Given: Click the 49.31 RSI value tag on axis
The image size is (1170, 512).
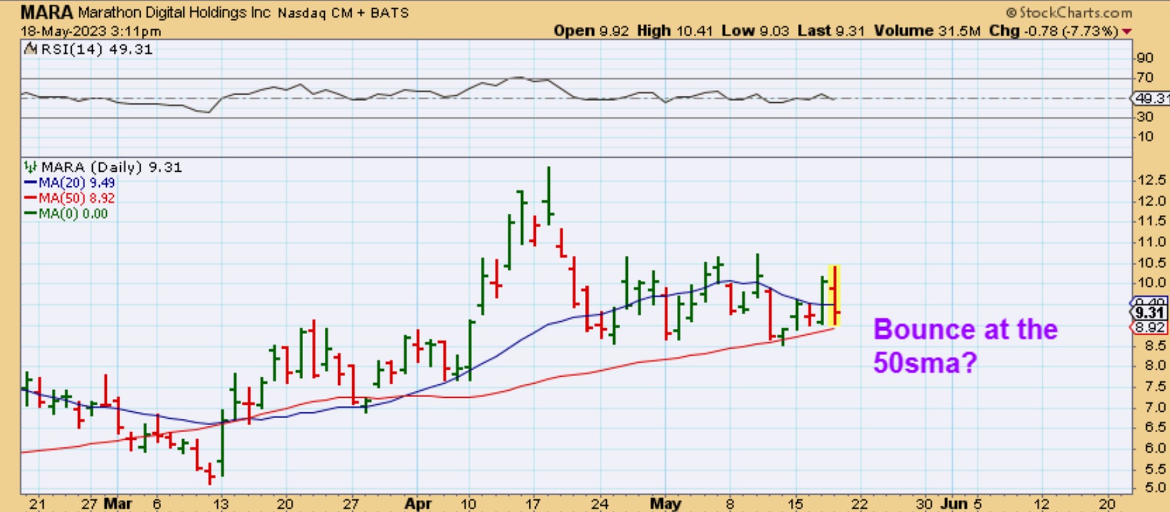Looking at the screenshot, I should click(x=1152, y=98).
